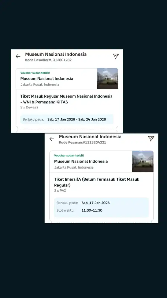Click 'Voucher sudah terbit!' status in Regular ticket card
This screenshot has height=298, width=167.
coord(35,73)
